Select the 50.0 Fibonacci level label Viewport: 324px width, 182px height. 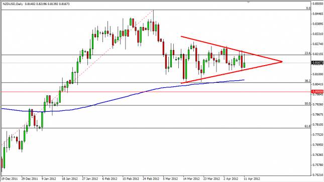pos(307,104)
